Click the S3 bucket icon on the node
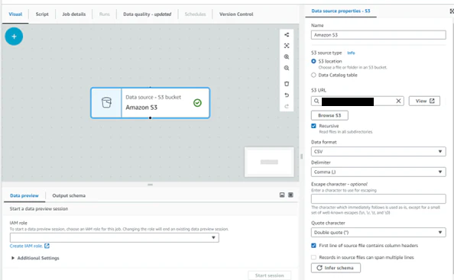This screenshot has width=454, height=280. [x=106, y=102]
